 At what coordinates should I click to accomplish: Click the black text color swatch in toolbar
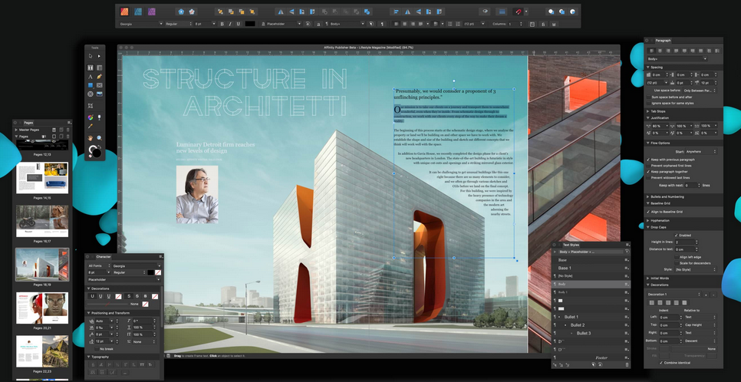pyautogui.click(x=250, y=24)
